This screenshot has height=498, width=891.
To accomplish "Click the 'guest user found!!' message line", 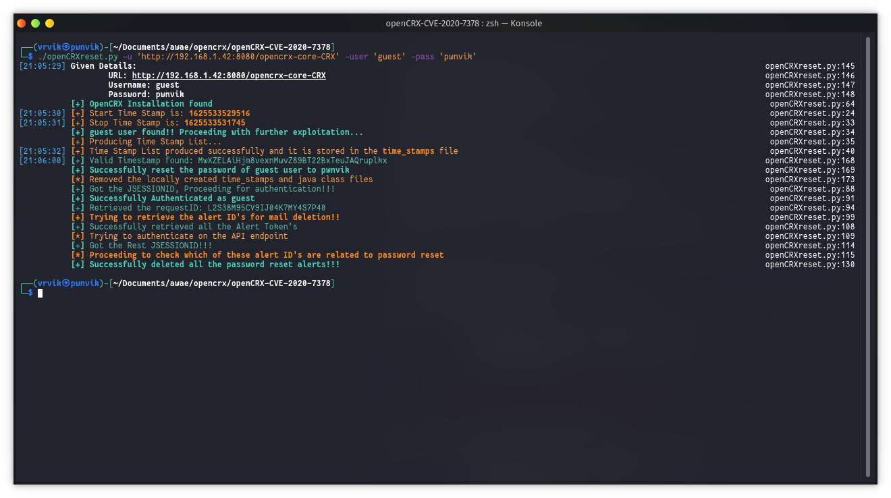I will (217, 132).
